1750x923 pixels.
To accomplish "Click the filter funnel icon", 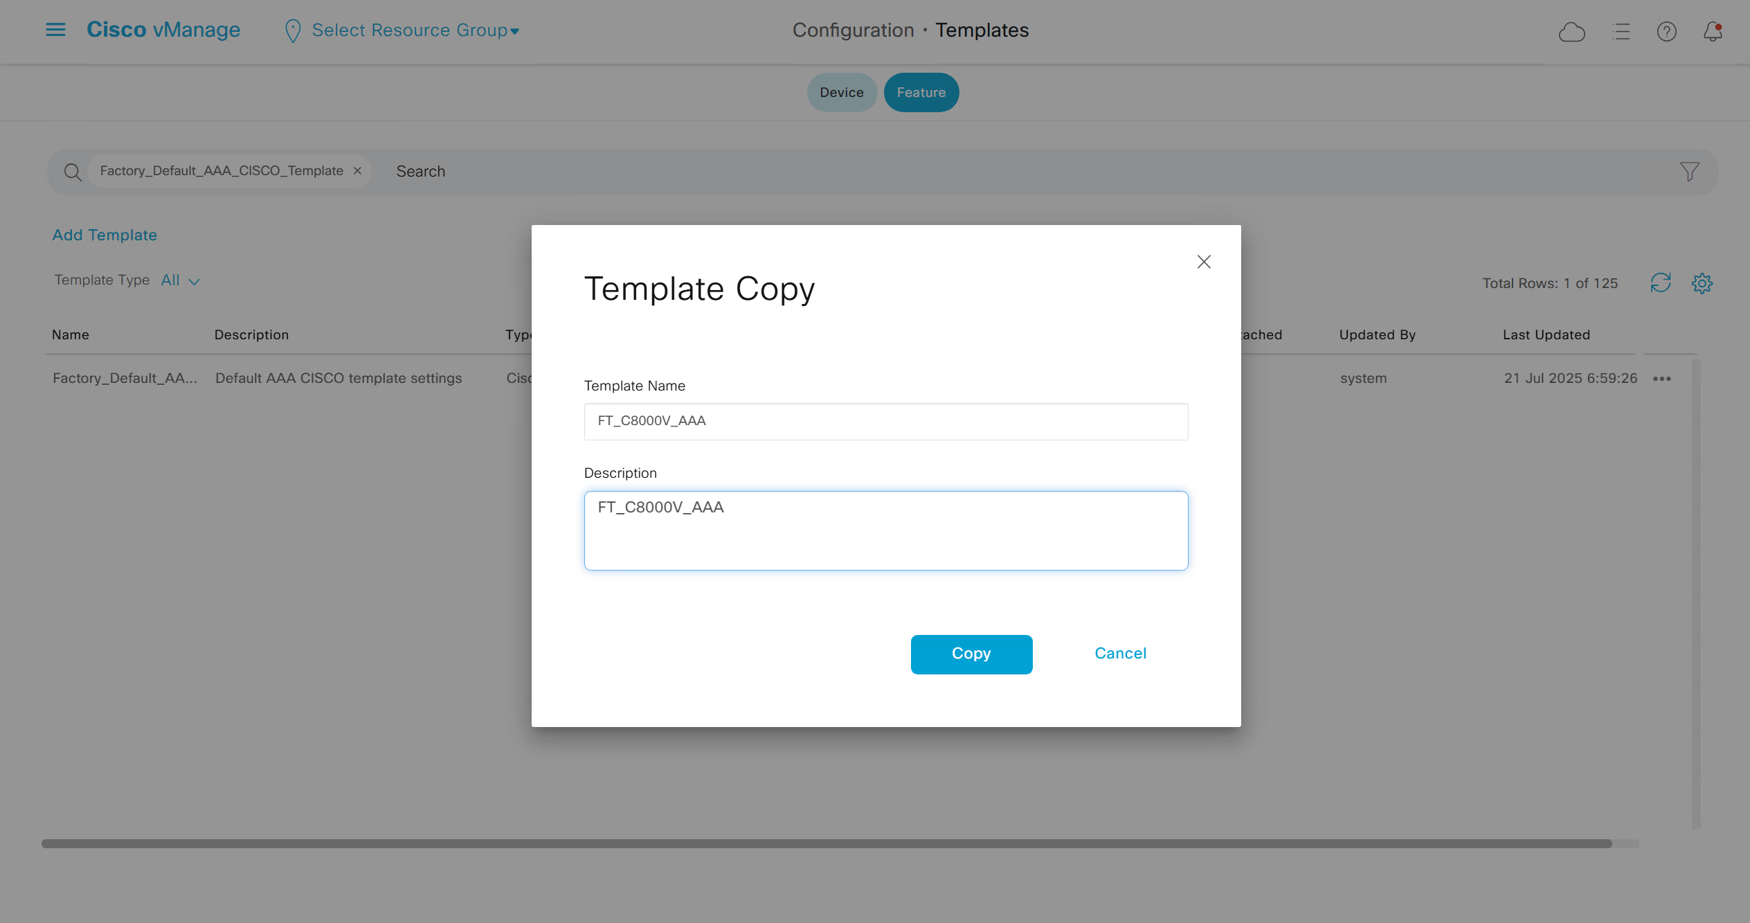I will coord(1689,171).
